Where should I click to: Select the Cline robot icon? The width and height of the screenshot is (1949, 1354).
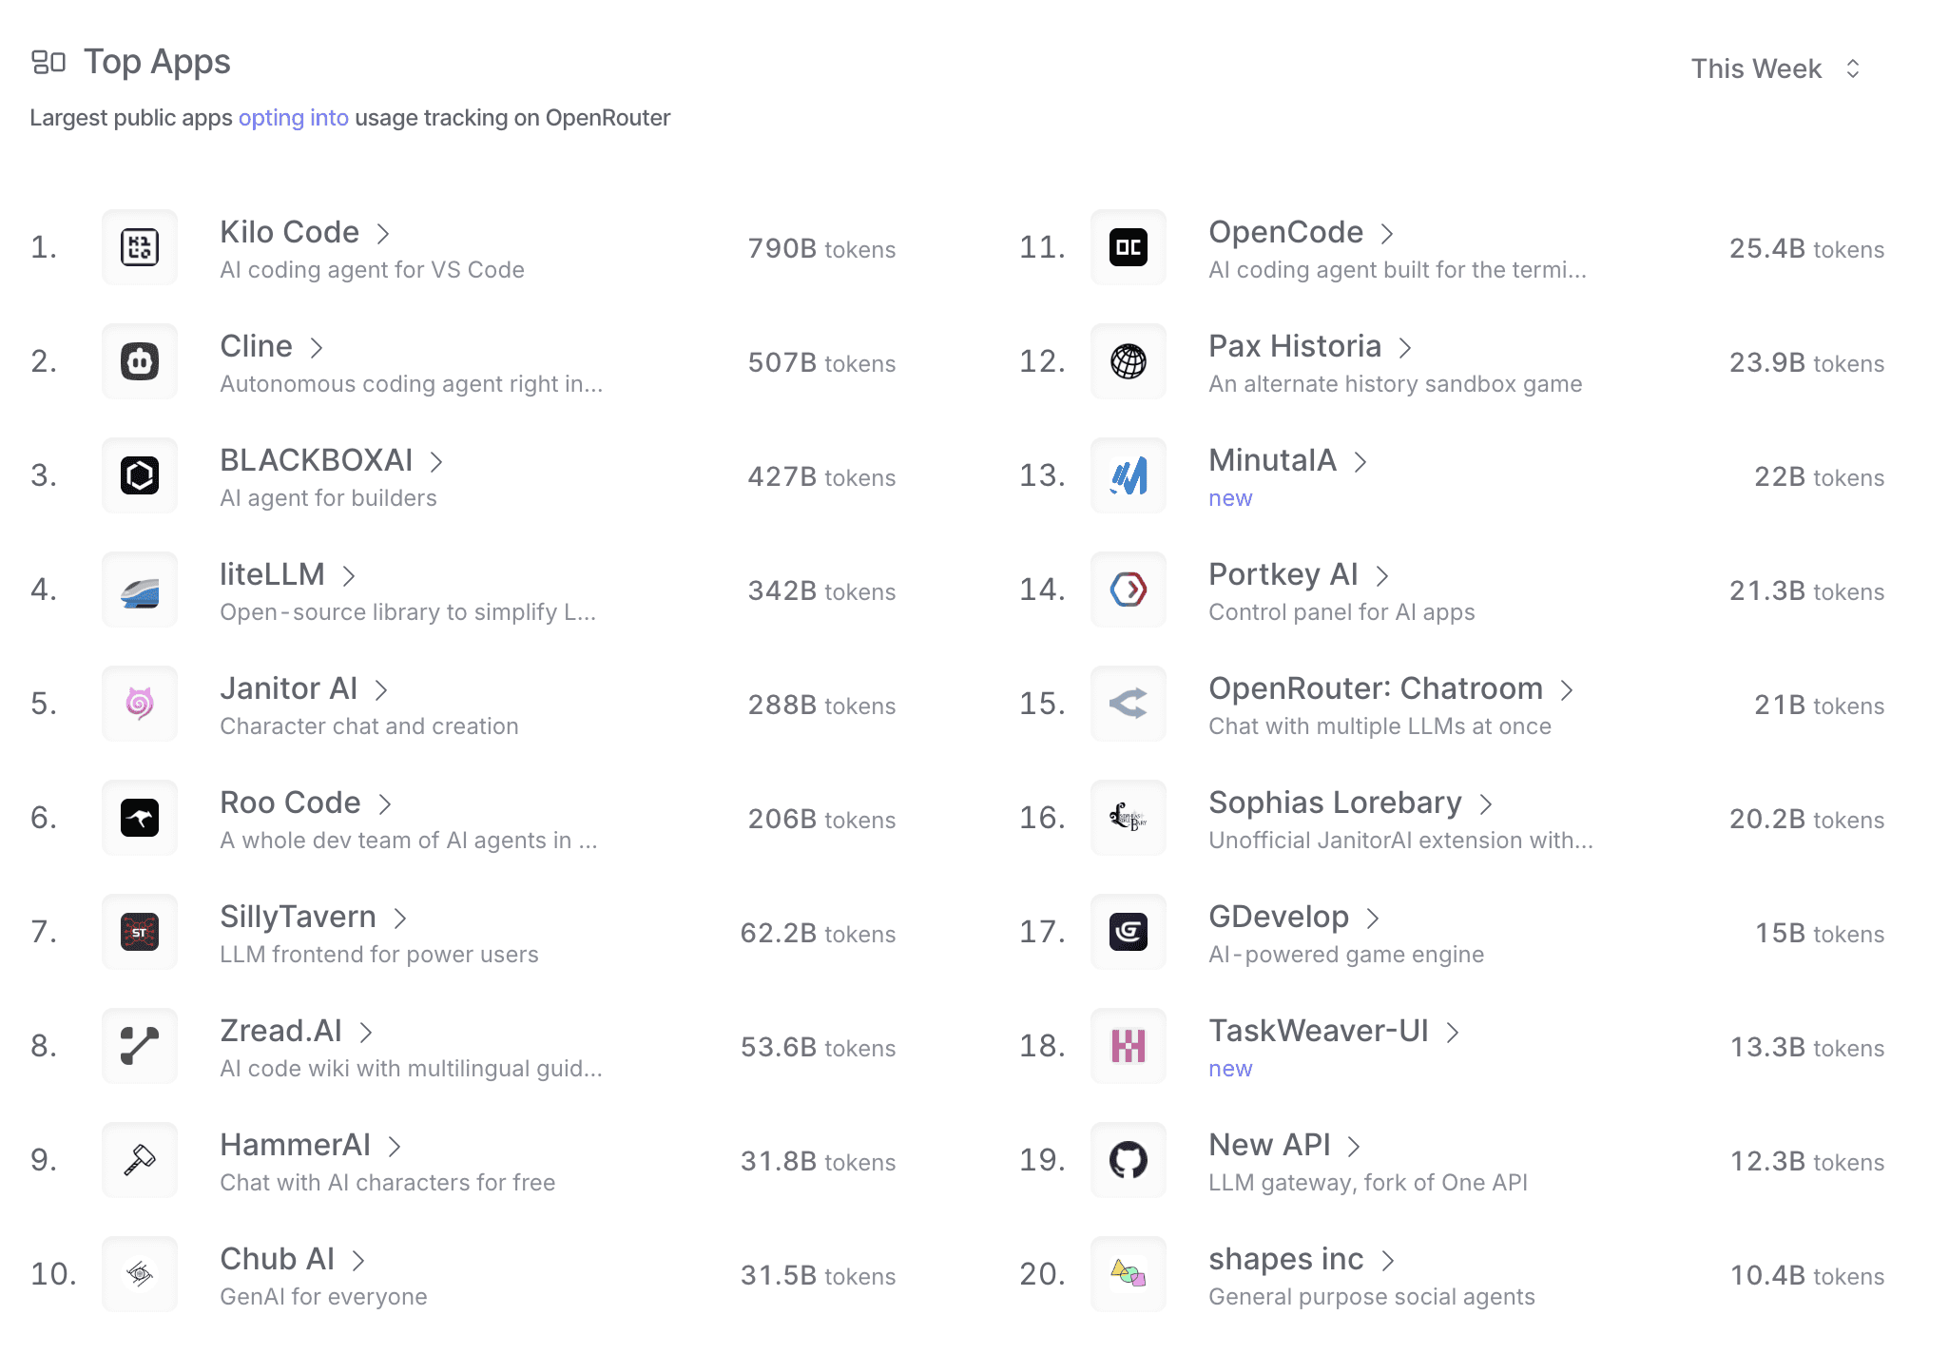click(x=139, y=361)
